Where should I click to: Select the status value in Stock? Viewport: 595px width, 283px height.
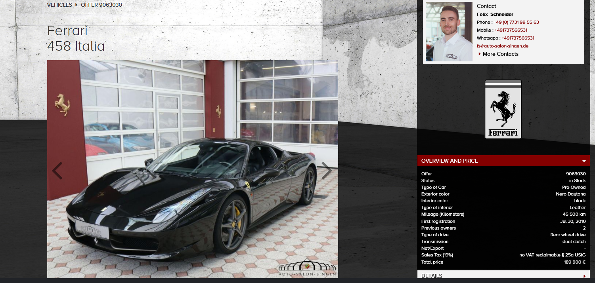[x=578, y=180]
